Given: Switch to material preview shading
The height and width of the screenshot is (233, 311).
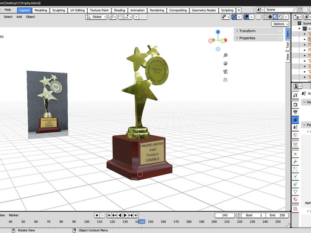Looking at the screenshot, I should 275,17.
